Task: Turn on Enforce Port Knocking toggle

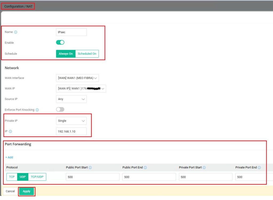Action: (60, 109)
